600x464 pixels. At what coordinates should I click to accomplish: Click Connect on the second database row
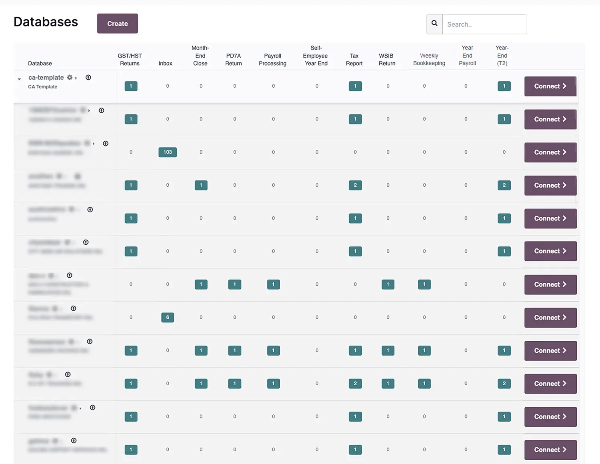click(550, 119)
